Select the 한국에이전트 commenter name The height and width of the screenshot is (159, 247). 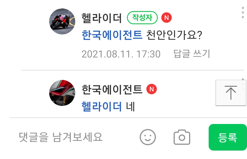[112, 89]
